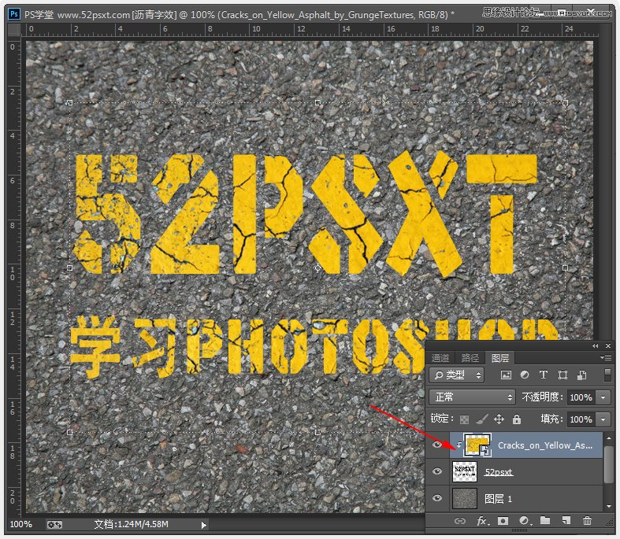
Task: Create a new layer group
Action: 545,520
